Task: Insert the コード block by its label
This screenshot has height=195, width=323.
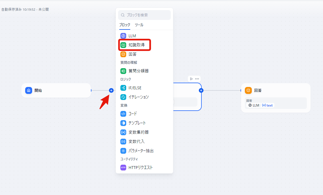Action: coord(133,114)
